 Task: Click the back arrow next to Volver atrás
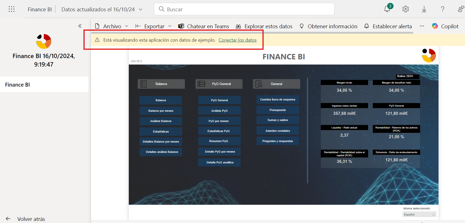point(8,219)
